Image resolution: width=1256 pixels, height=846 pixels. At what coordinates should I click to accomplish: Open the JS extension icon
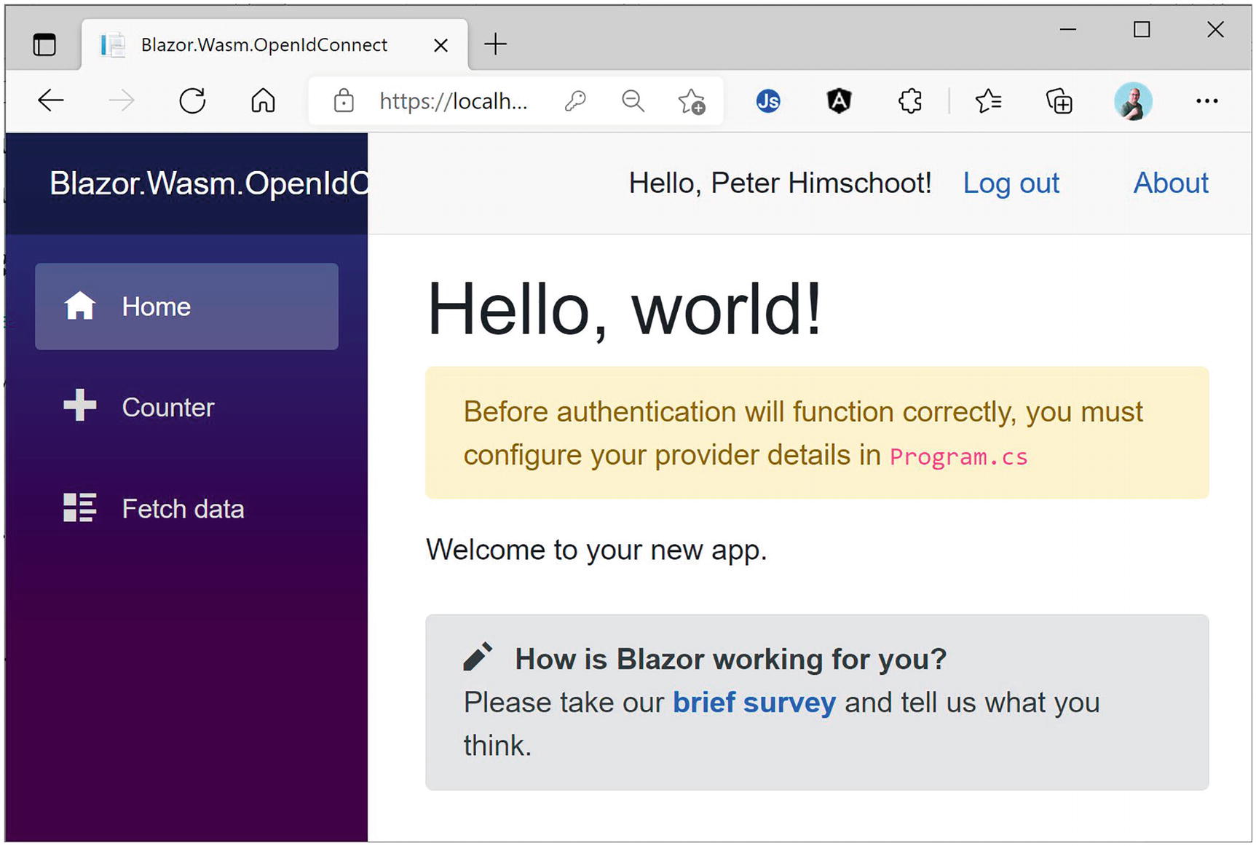[x=767, y=100]
